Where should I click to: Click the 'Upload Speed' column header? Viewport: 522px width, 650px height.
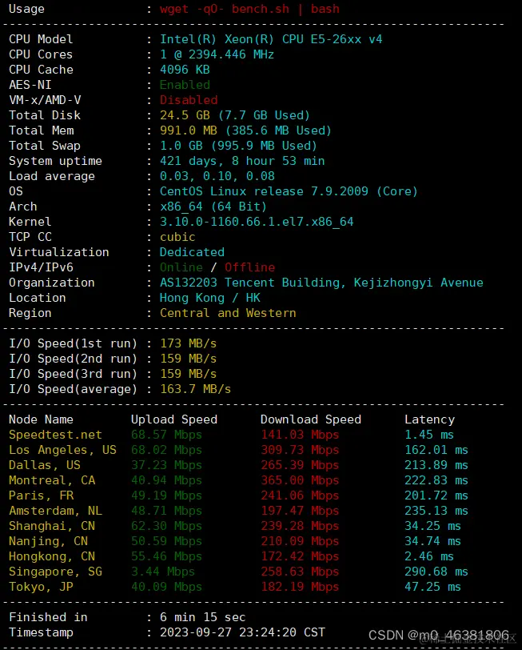tap(173, 419)
